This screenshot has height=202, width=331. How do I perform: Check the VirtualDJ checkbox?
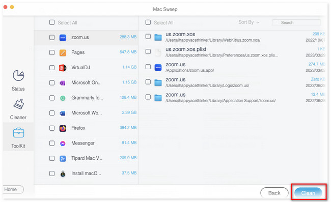[52, 68]
